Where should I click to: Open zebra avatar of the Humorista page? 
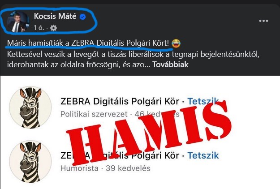tap(30, 162)
